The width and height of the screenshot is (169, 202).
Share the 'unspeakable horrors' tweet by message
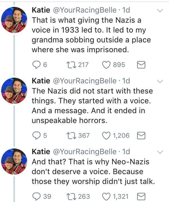click(x=140, y=135)
